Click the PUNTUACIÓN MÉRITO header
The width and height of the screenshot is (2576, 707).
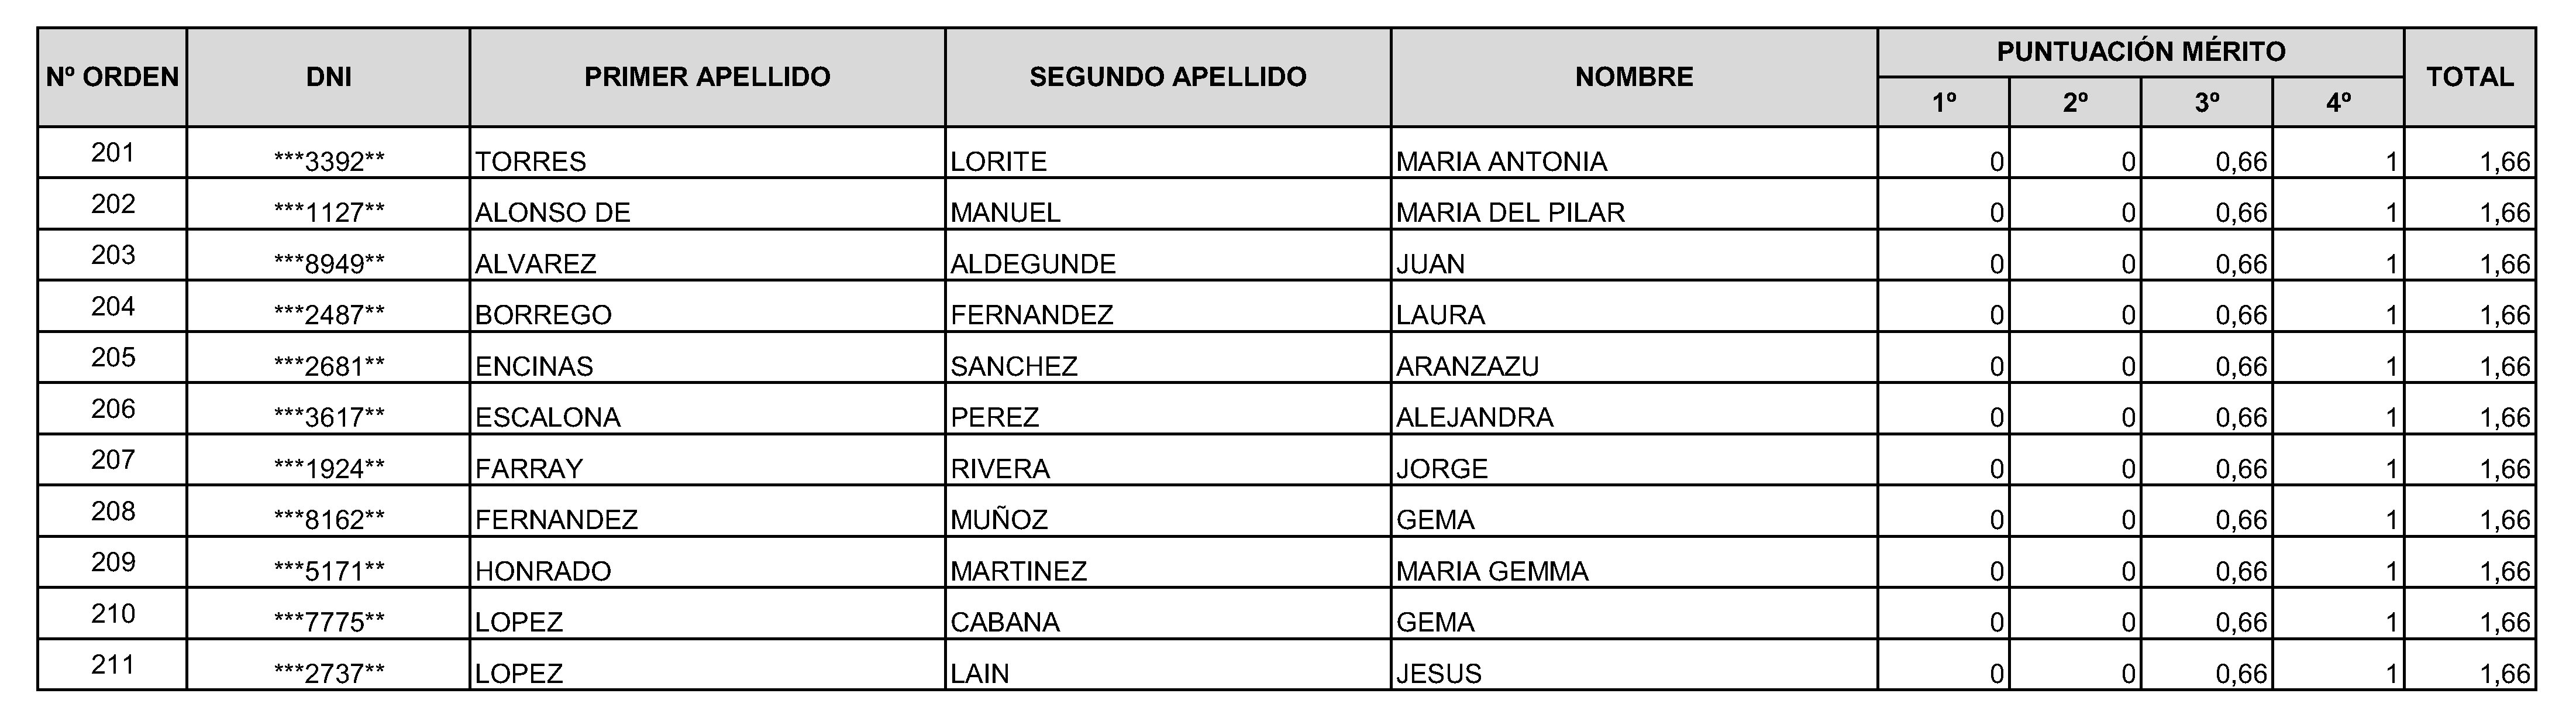tap(2140, 52)
